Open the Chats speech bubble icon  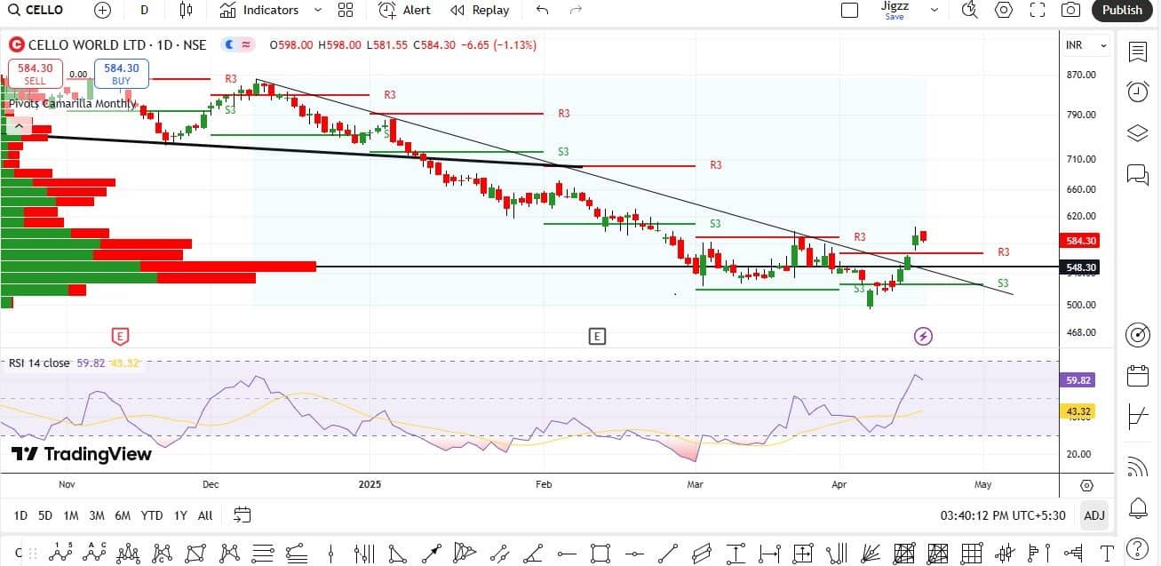pyautogui.click(x=1137, y=174)
